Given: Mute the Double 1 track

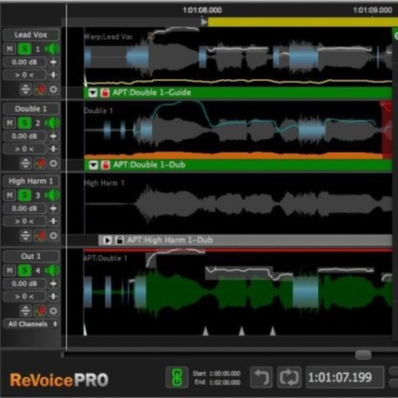Looking at the screenshot, I should (10, 123).
